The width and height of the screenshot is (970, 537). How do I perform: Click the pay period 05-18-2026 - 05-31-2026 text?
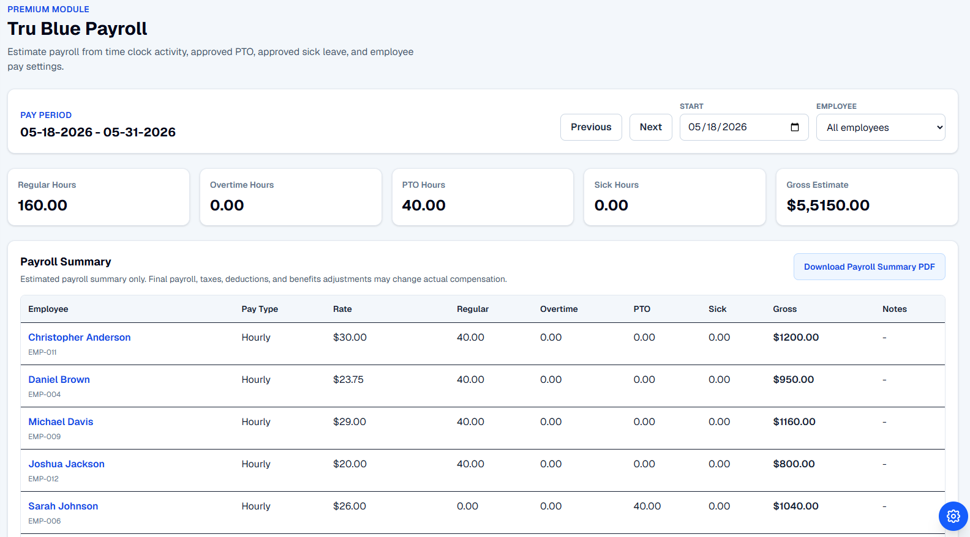(x=98, y=132)
